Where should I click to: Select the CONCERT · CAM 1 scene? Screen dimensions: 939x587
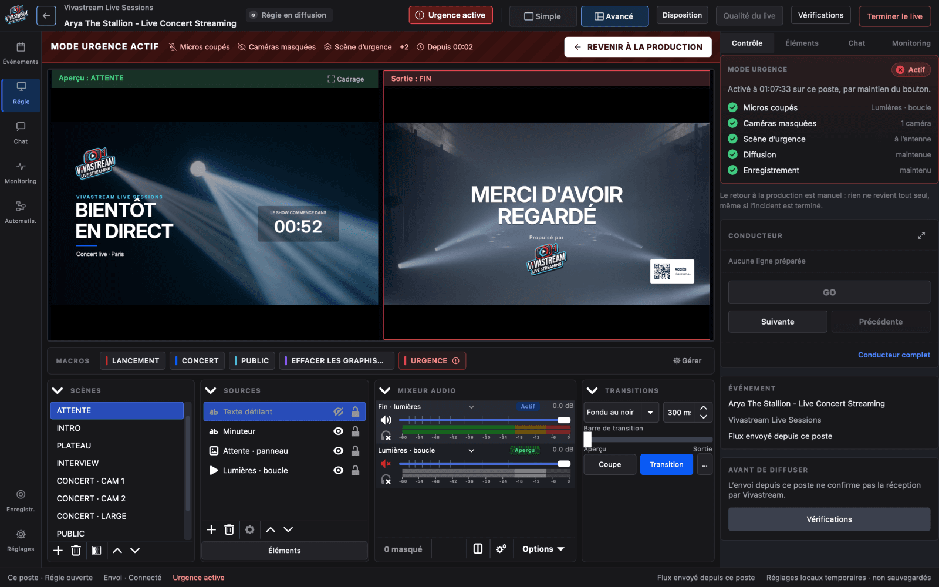pyautogui.click(x=117, y=481)
